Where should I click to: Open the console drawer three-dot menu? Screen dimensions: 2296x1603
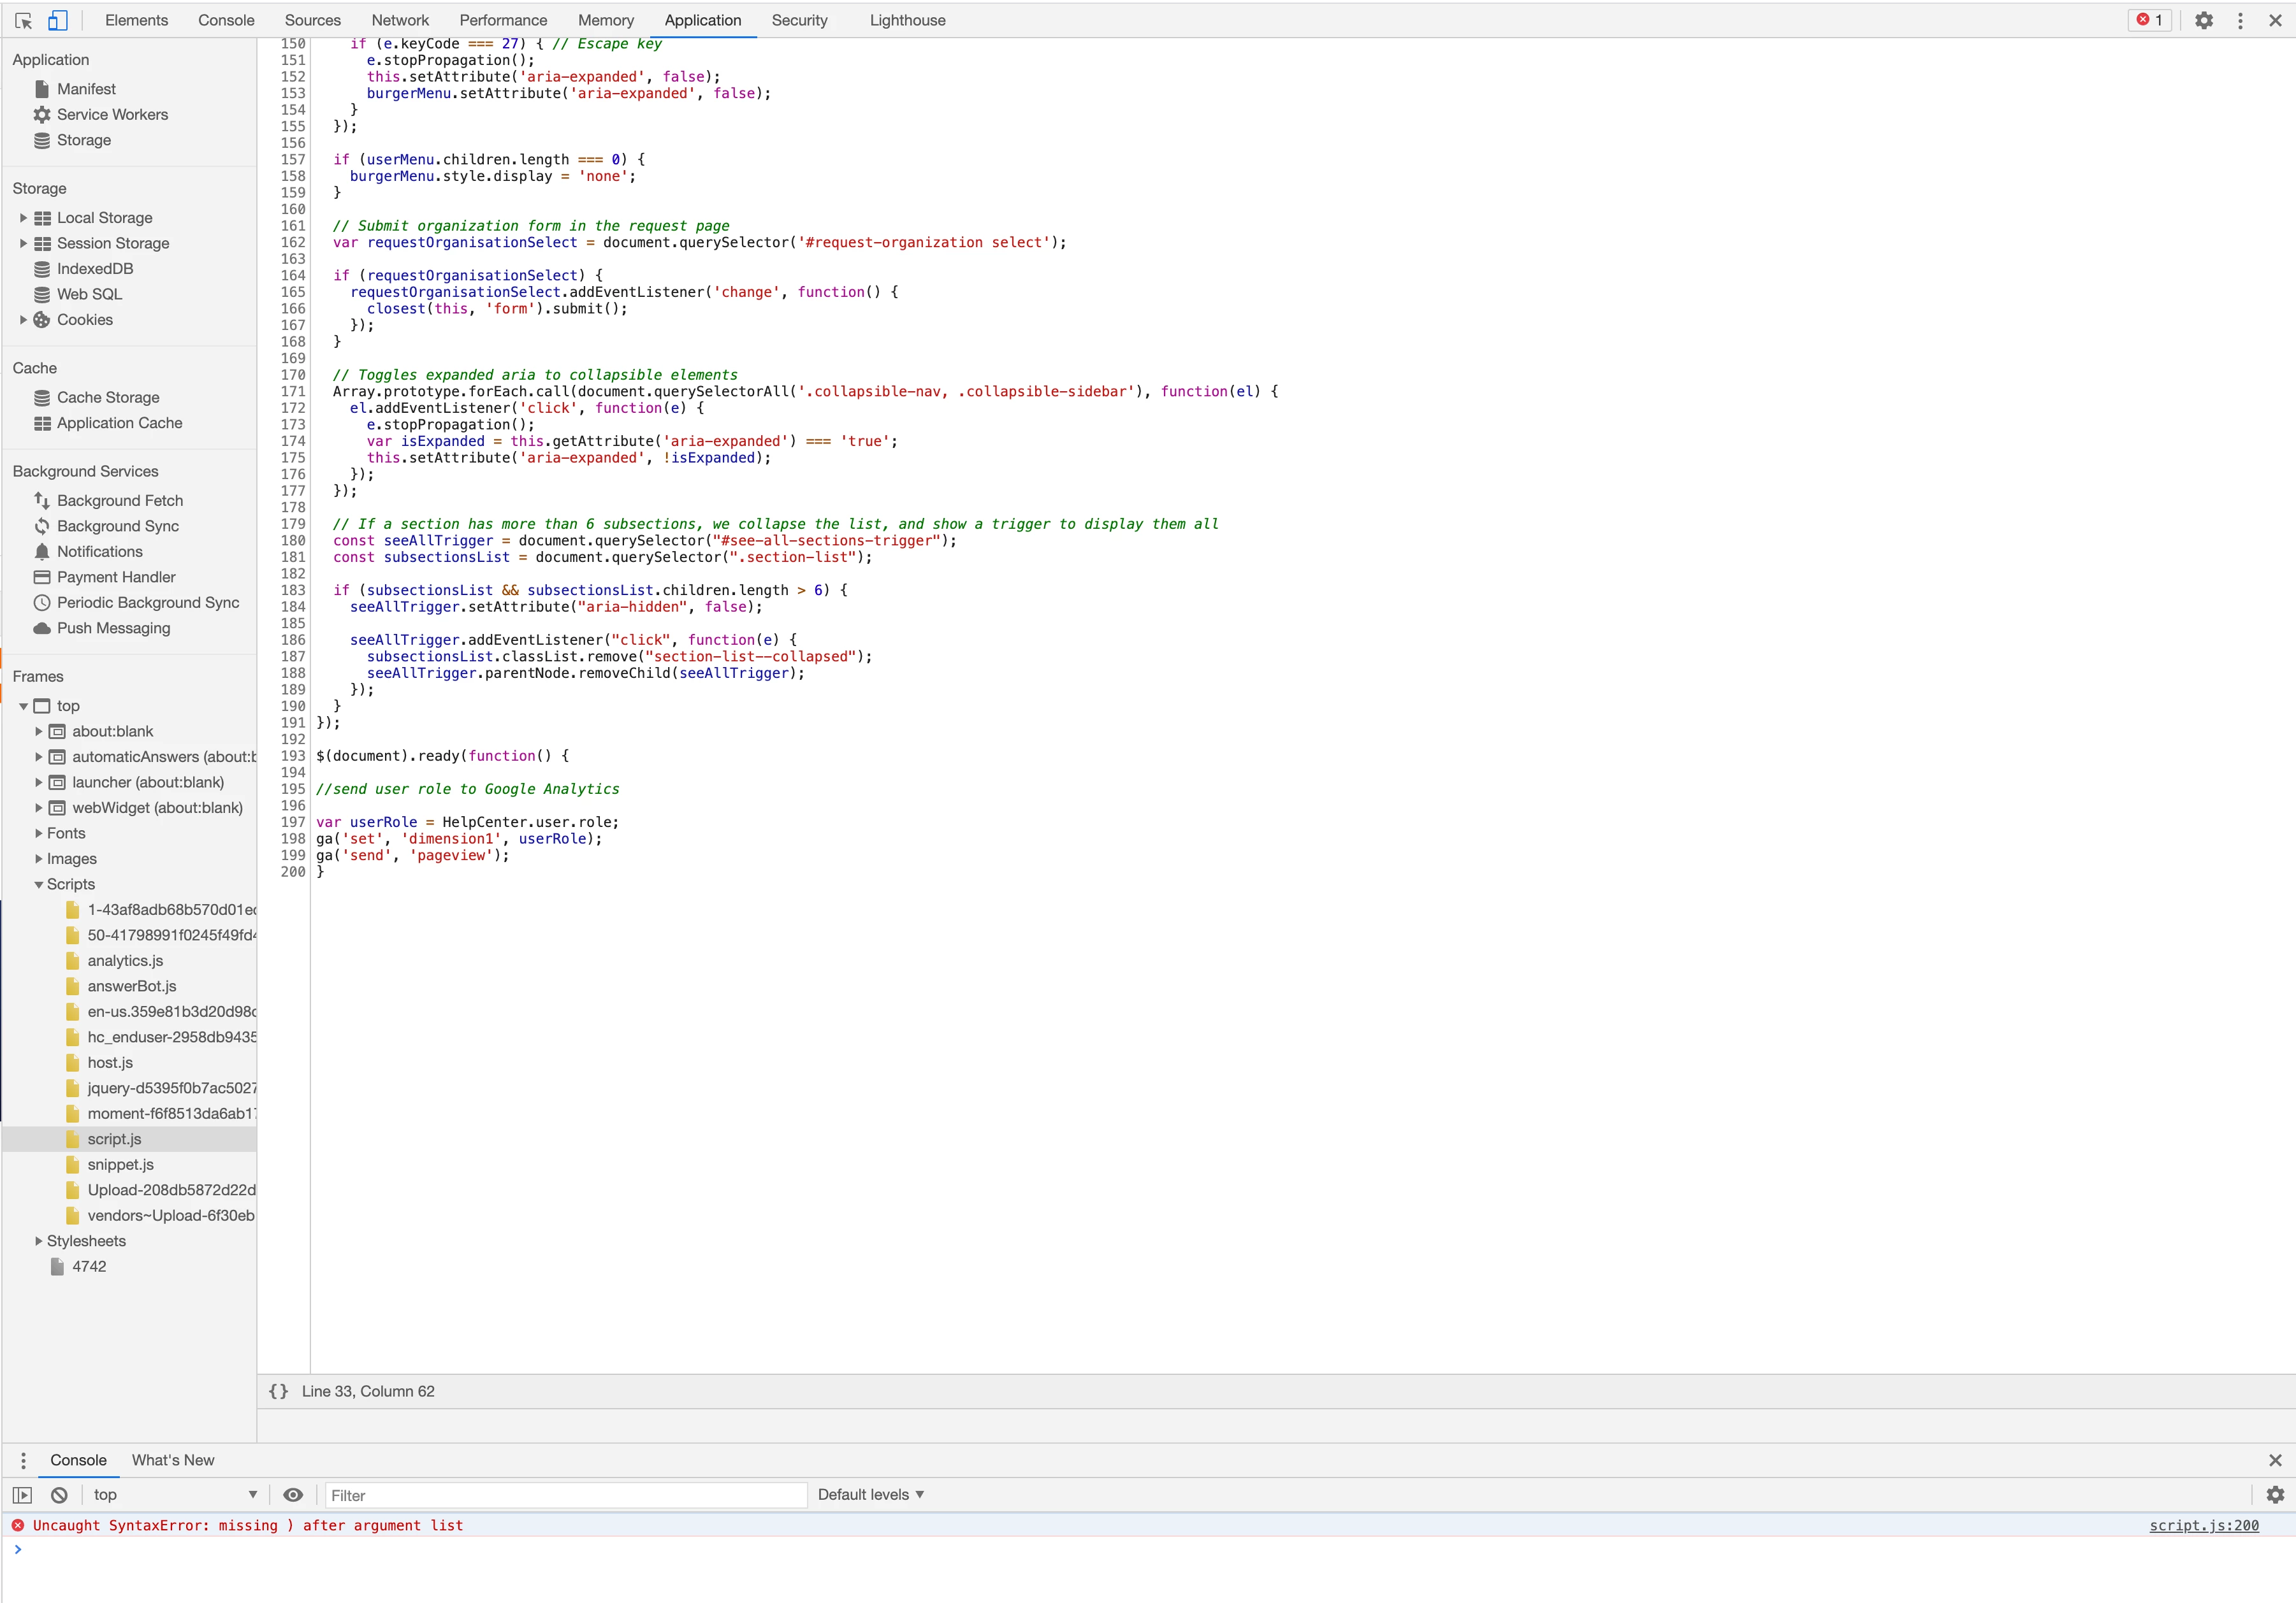(x=23, y=1460)
